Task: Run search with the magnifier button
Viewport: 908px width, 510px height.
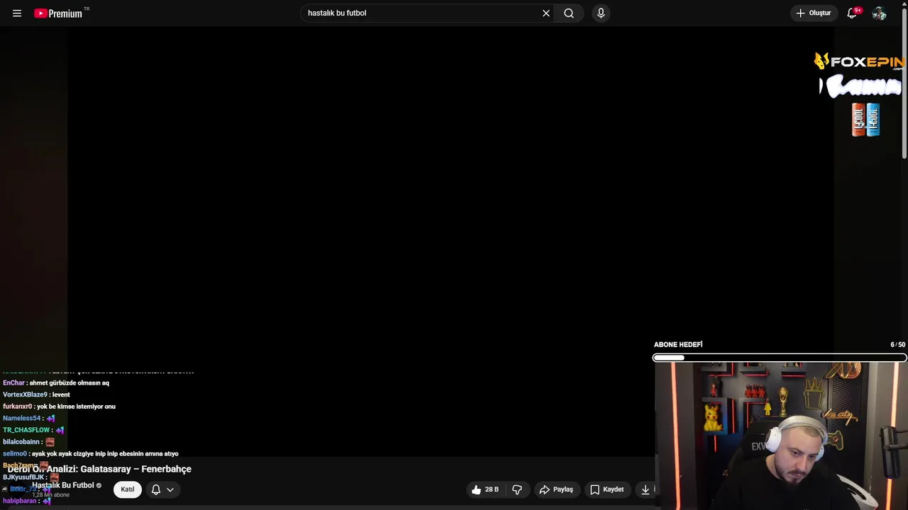Action: (569, 13)
